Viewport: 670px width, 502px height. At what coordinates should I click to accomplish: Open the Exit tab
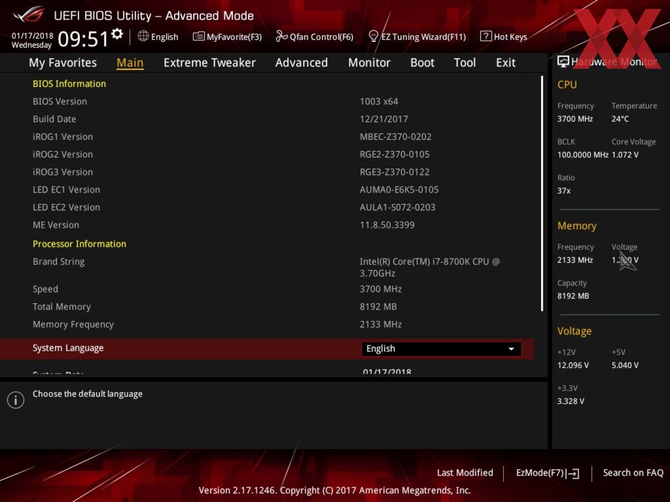(505, 63)
